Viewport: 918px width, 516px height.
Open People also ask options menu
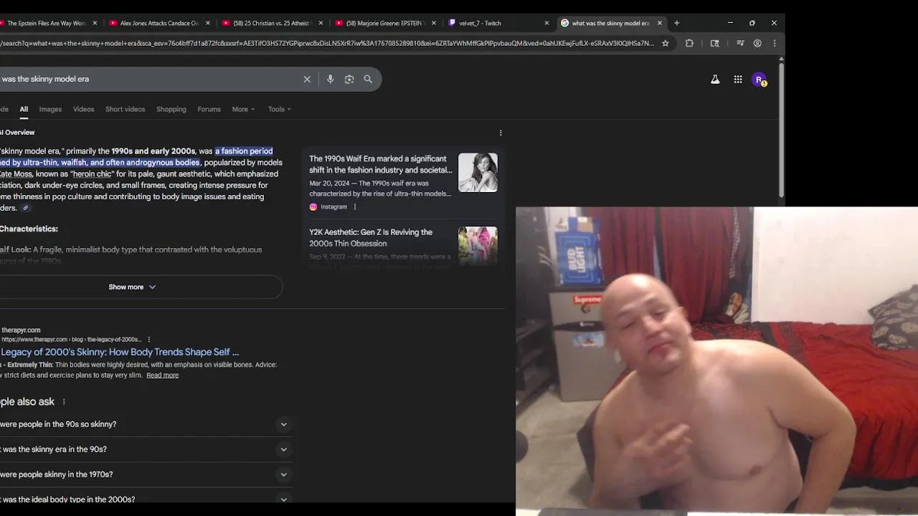pyautogui.click(x=64, y=402)
